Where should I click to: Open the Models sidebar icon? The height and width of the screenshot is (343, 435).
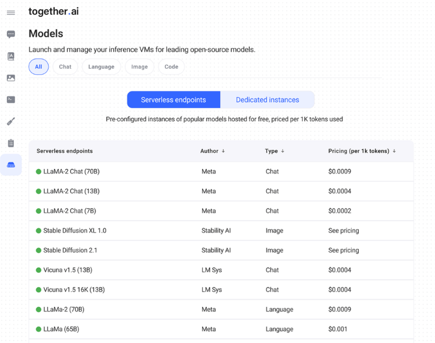tap(11, 165)
